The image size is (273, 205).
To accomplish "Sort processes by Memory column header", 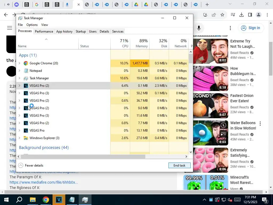I will 140,43.
